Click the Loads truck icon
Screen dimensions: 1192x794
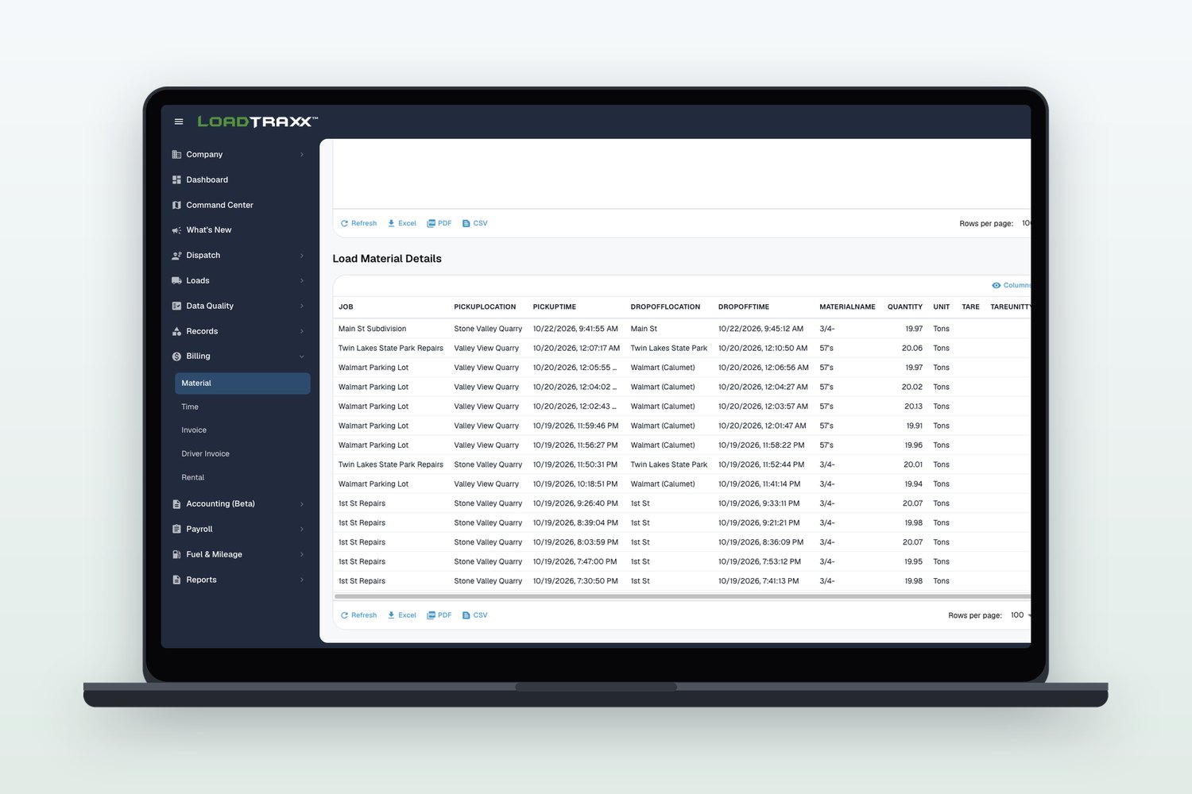tap(176, 280)
